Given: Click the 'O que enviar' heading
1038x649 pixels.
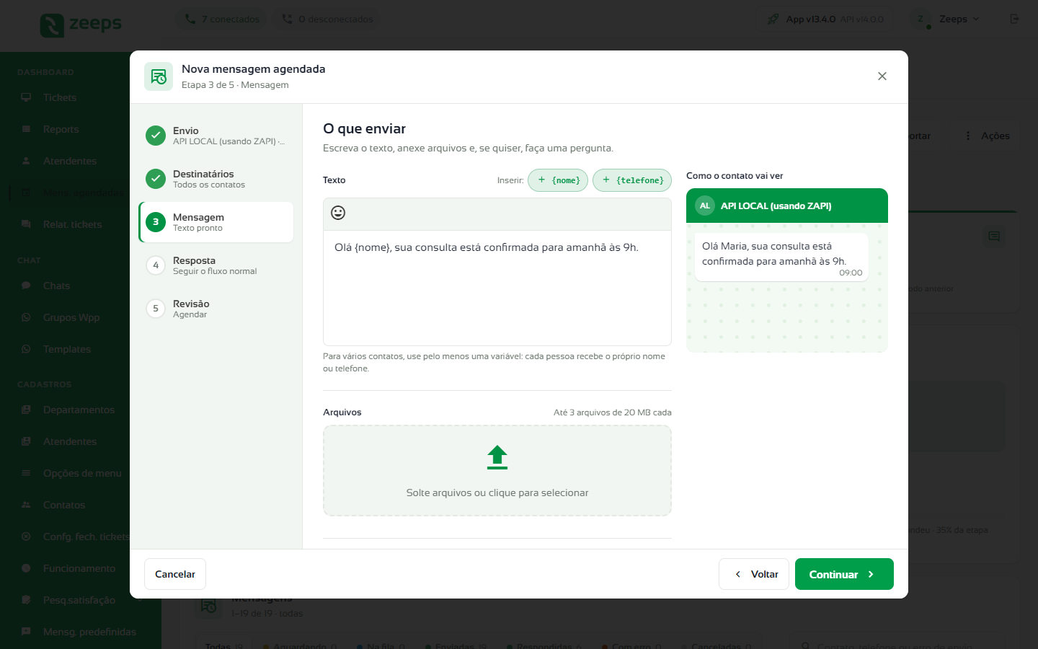Looking at the screenshot, I should click(x=365, y=128).
